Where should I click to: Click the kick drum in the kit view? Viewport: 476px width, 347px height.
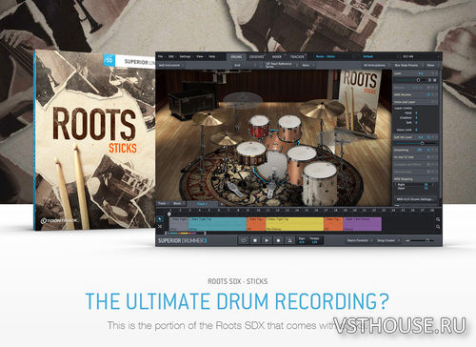point(273,167)
